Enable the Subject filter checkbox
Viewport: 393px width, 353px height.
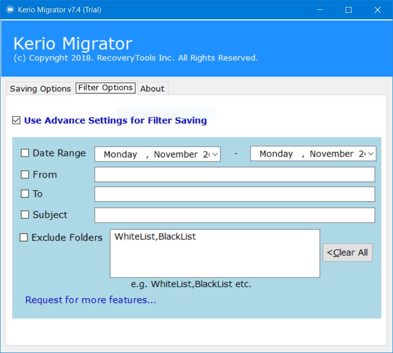(25, 215)
